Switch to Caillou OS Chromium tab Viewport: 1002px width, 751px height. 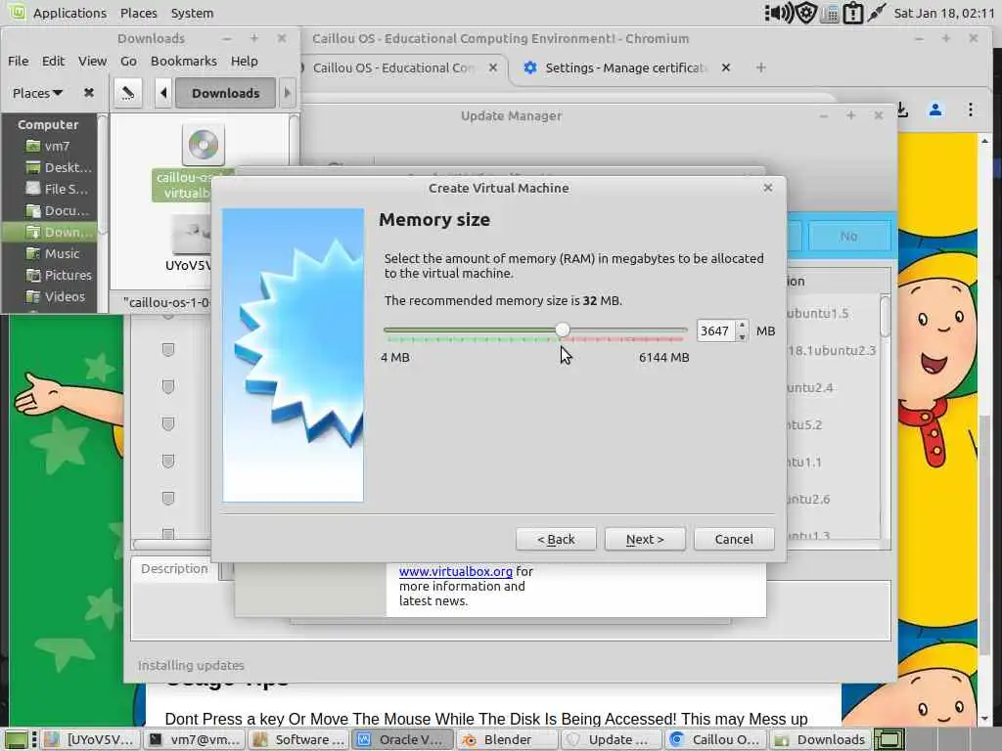[x=393, y=67]
